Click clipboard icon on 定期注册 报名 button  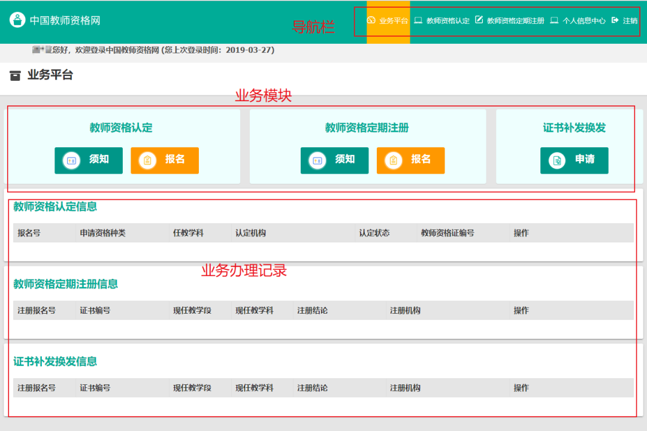[393, 160]
